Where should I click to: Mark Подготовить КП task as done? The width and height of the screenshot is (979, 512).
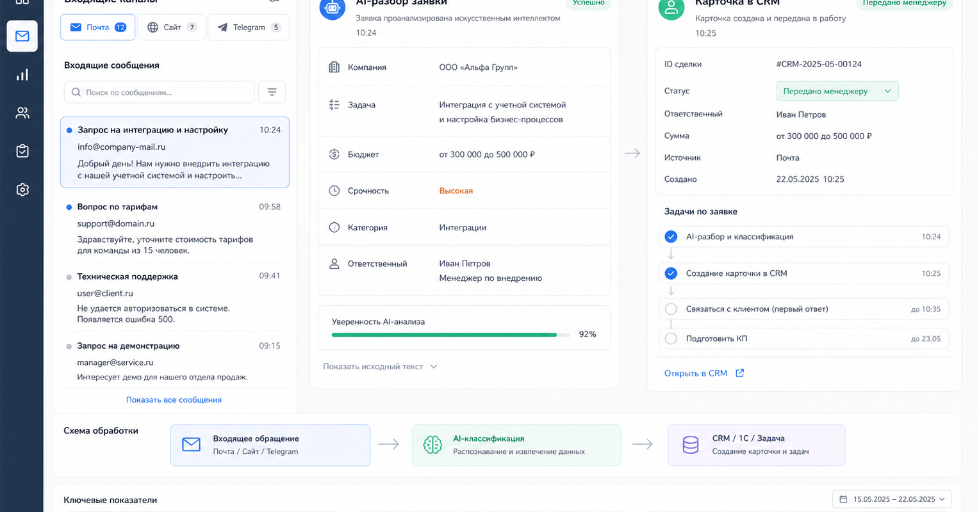(x=671, y=339)
